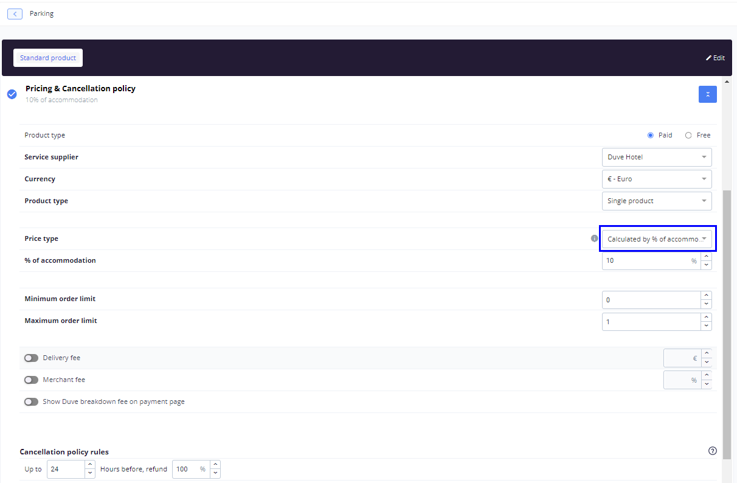
Task: Click the blue checkmark beside Pricing section
Action: (12, 94)
